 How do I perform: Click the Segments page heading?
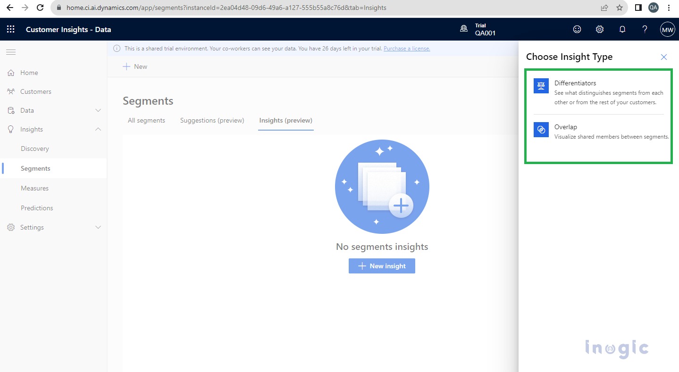[x=148, y=101]
